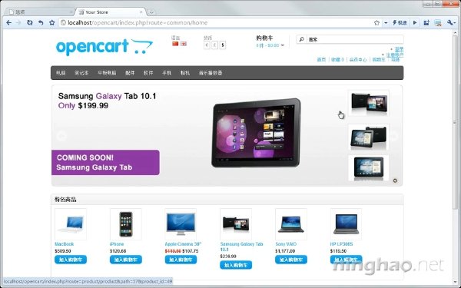The image size is (461, 288).
Task: Open the 平板电脑 category menu
Action: coord(107,73)
